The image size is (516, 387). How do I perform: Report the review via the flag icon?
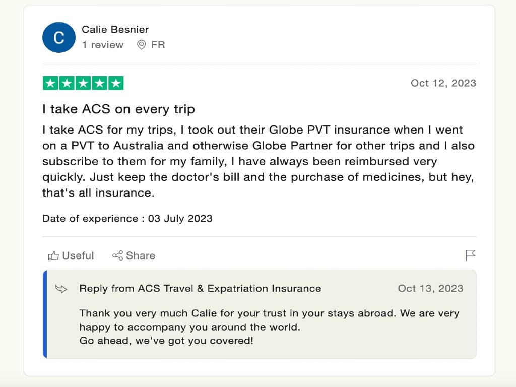pyautogui.click(x=471, y=255)
